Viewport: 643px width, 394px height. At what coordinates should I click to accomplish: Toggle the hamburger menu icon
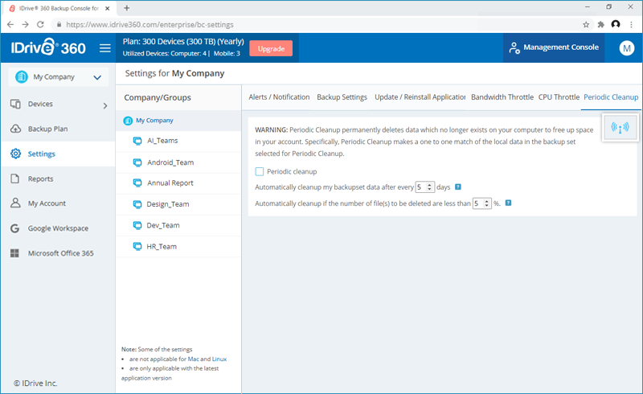105,48
